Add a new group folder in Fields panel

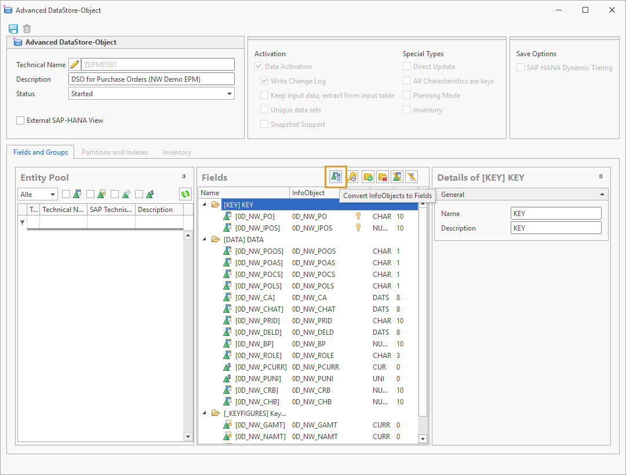tap(367, 177)
